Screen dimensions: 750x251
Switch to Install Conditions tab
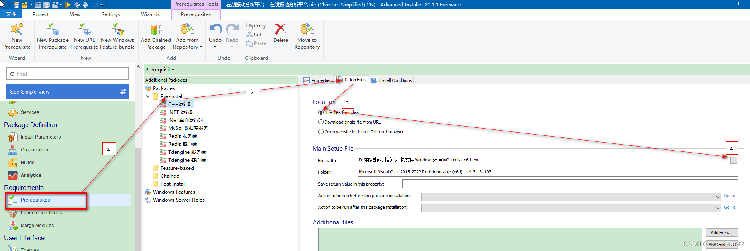[391, 80]
